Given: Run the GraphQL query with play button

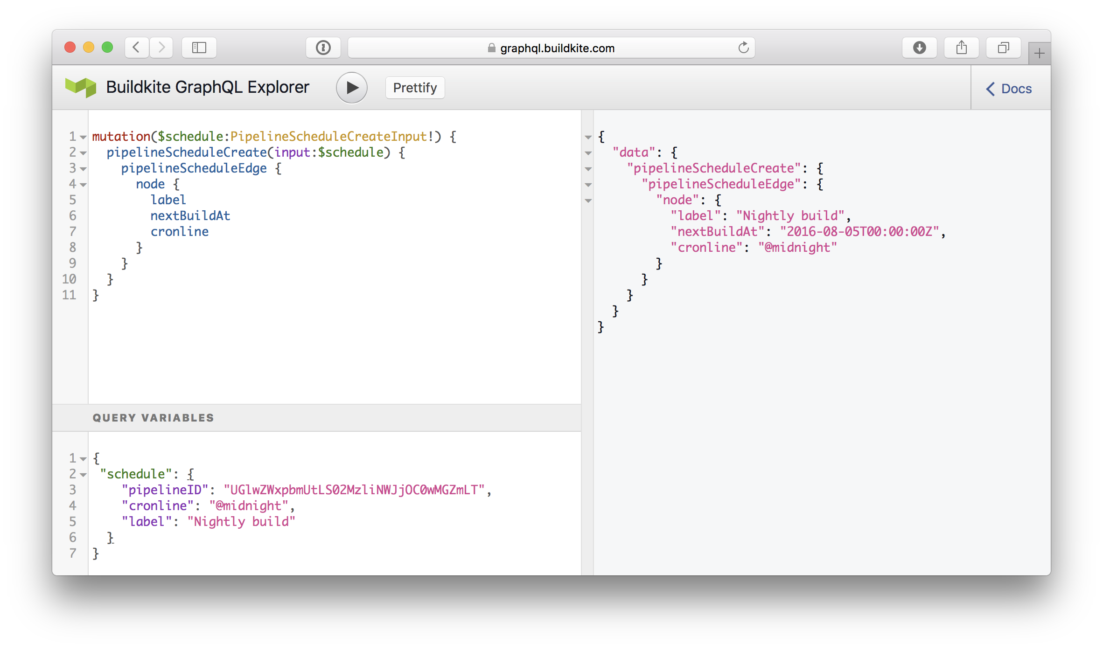Looking at the screenshot, I should 352,88.
